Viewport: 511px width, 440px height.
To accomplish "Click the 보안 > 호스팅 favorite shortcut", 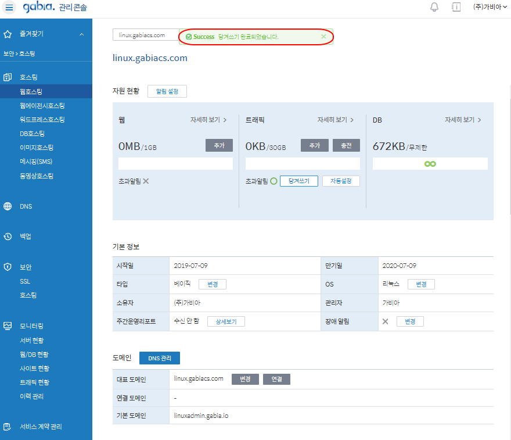I will click(19, 53).
